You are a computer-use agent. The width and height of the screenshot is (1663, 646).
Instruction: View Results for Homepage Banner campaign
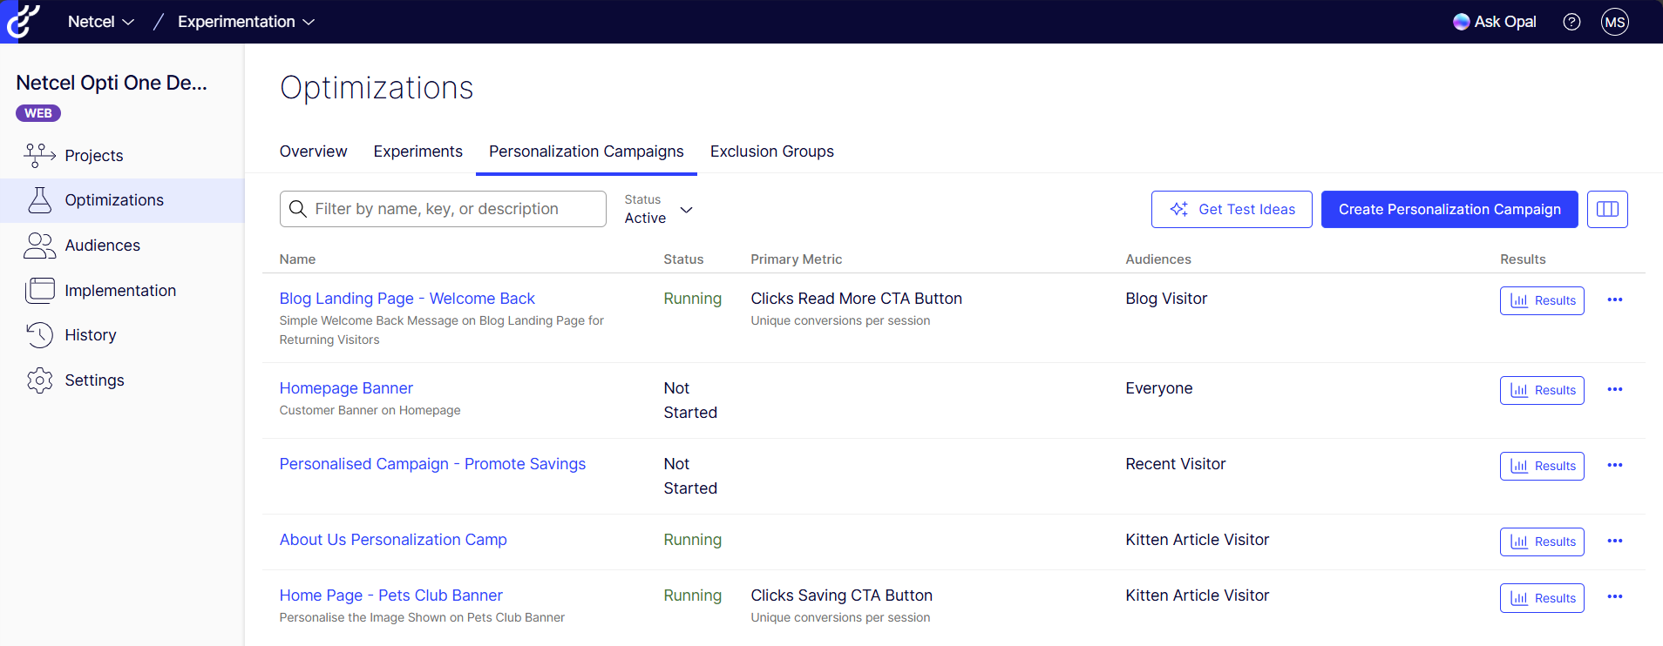pyautogui.click(x=1542, y=390)
